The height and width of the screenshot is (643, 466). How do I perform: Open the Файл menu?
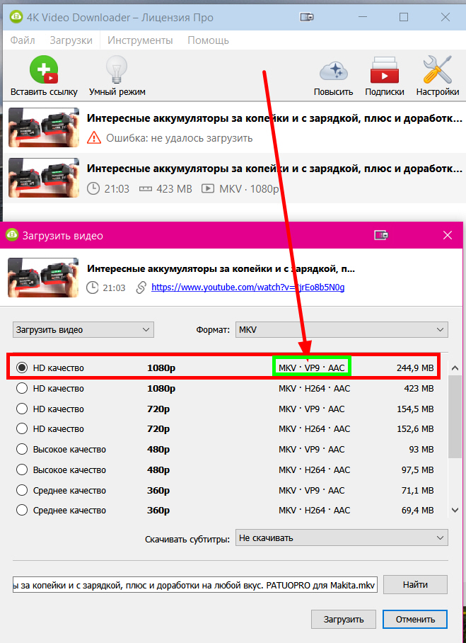tap(23, 40)
